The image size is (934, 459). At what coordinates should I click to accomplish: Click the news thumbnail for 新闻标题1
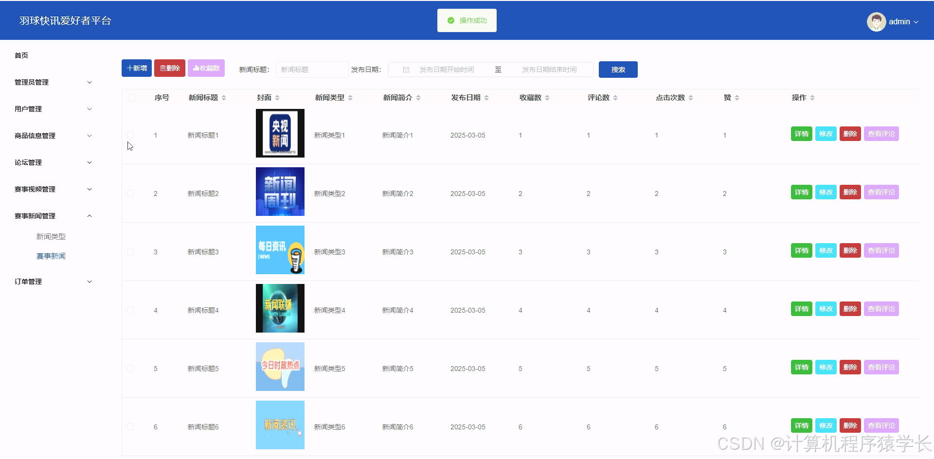(x=280, y=133)
